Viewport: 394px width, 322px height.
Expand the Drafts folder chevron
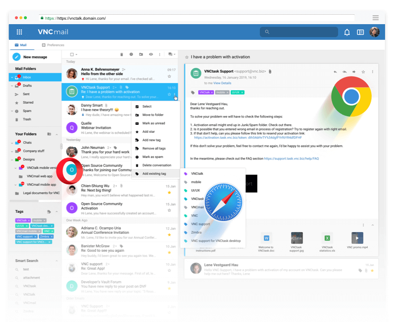tap(12, 86)
